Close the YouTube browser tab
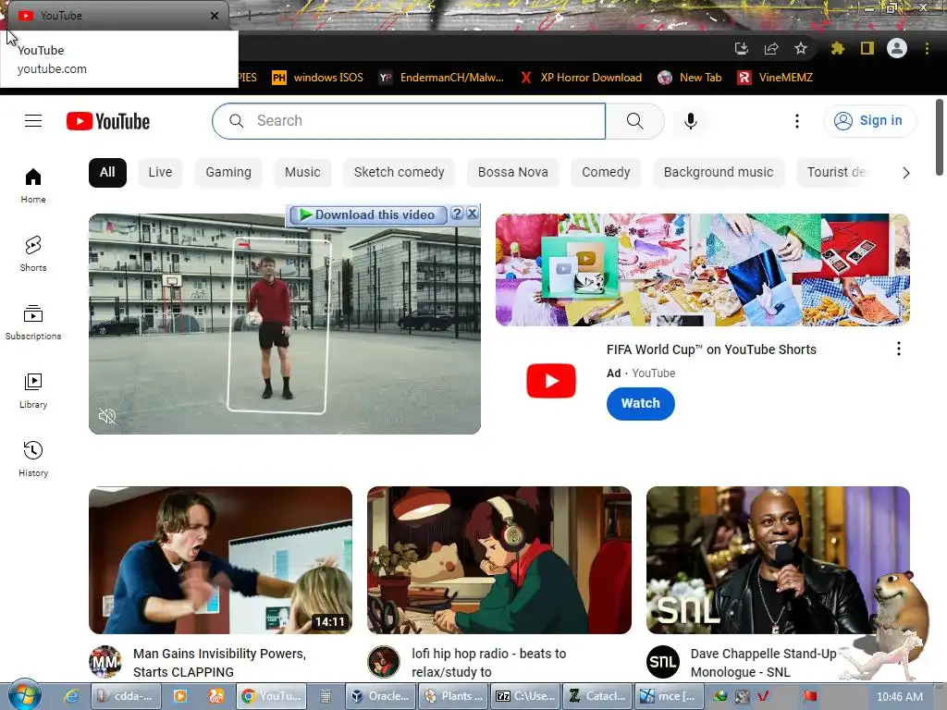 pos(215,16)
